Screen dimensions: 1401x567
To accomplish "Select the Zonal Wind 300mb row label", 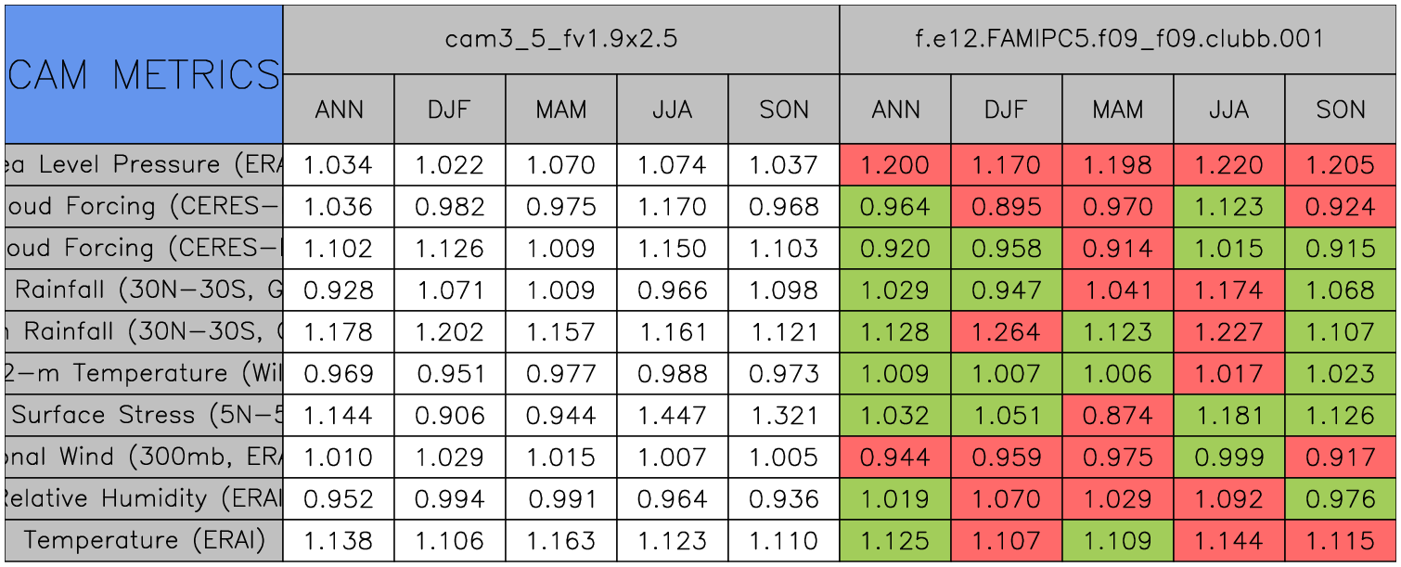I will [144, 457].
